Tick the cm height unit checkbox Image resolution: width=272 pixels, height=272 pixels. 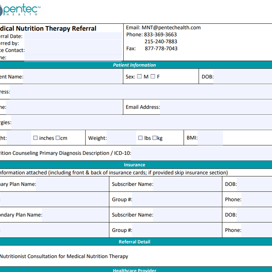(x=58, y=138)
